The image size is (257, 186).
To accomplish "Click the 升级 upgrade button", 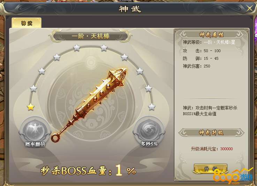I will point(211,169).
